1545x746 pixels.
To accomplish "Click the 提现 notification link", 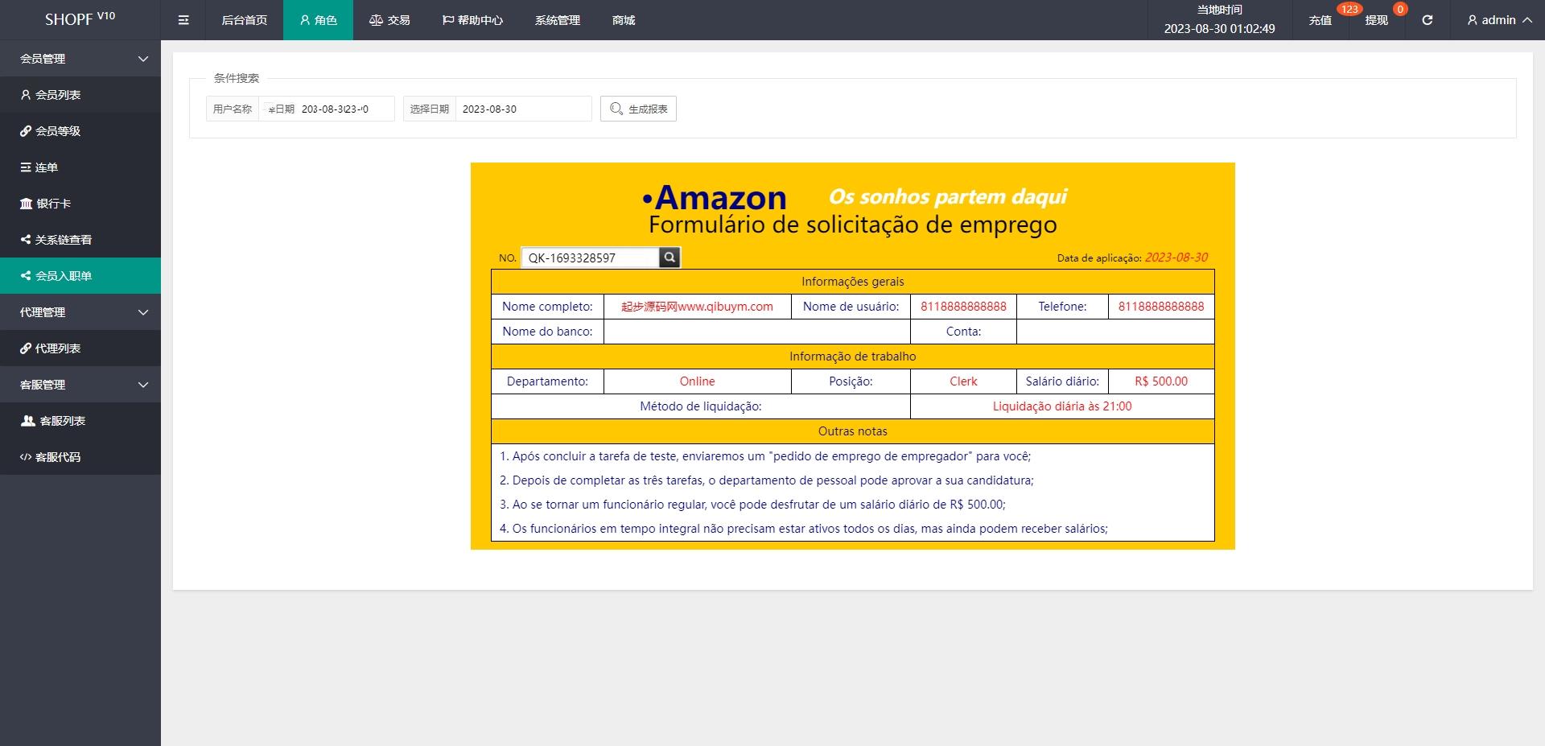I will 1376,20.
